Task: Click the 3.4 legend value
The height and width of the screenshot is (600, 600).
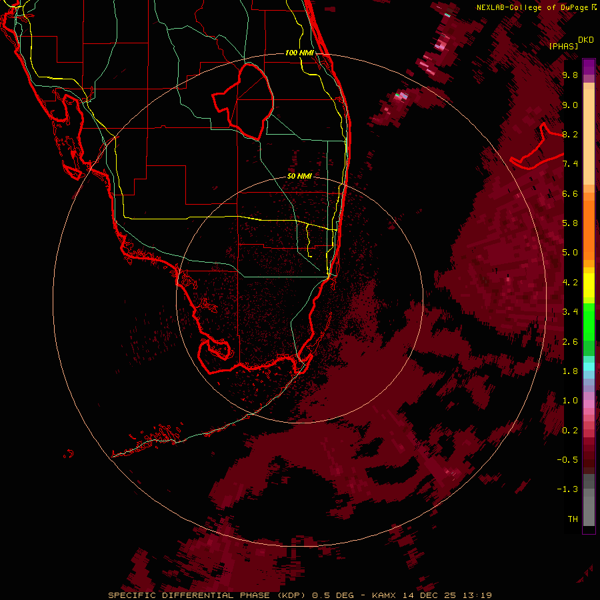Action: click(x=570, y=312)
